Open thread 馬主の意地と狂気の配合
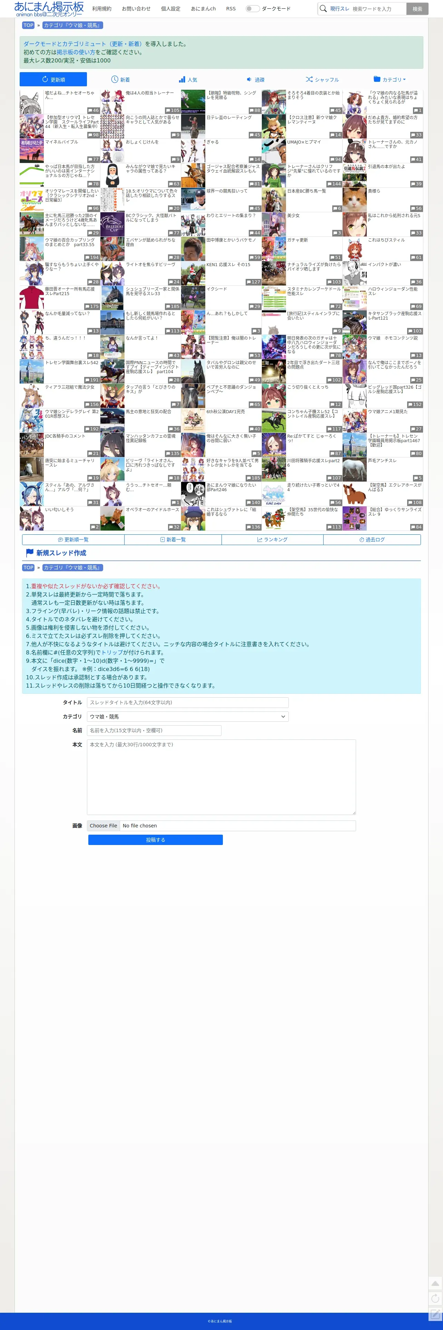Screen dimensions: 443x1330 [140, 420]
